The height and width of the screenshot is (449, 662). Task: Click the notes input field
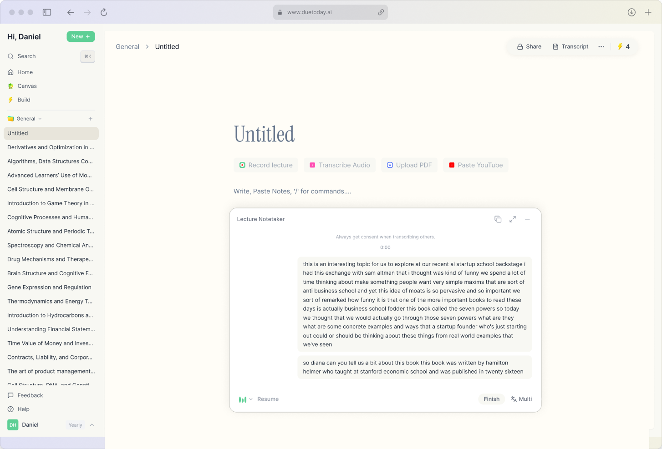[x=293, y=191]
